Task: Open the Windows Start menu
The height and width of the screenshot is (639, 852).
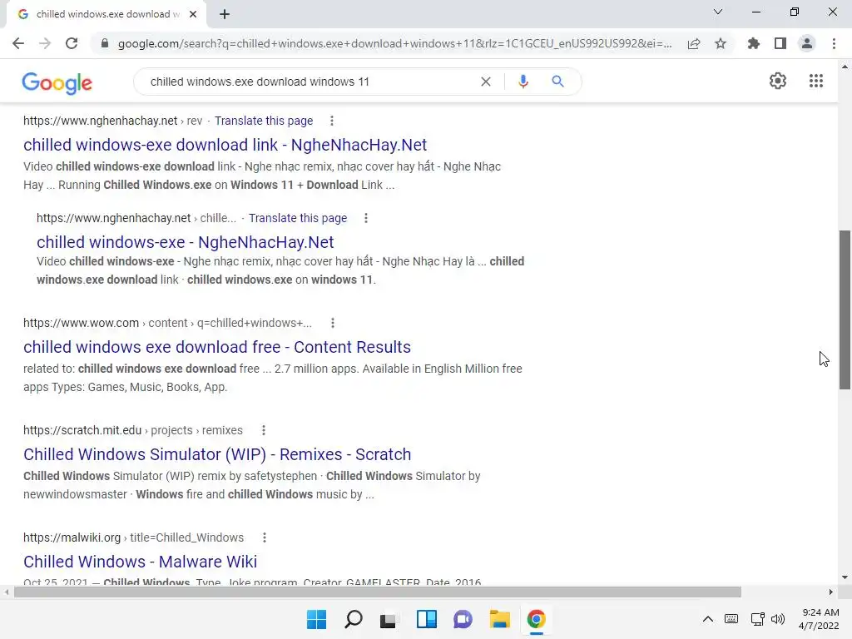Action: point(316,619)
